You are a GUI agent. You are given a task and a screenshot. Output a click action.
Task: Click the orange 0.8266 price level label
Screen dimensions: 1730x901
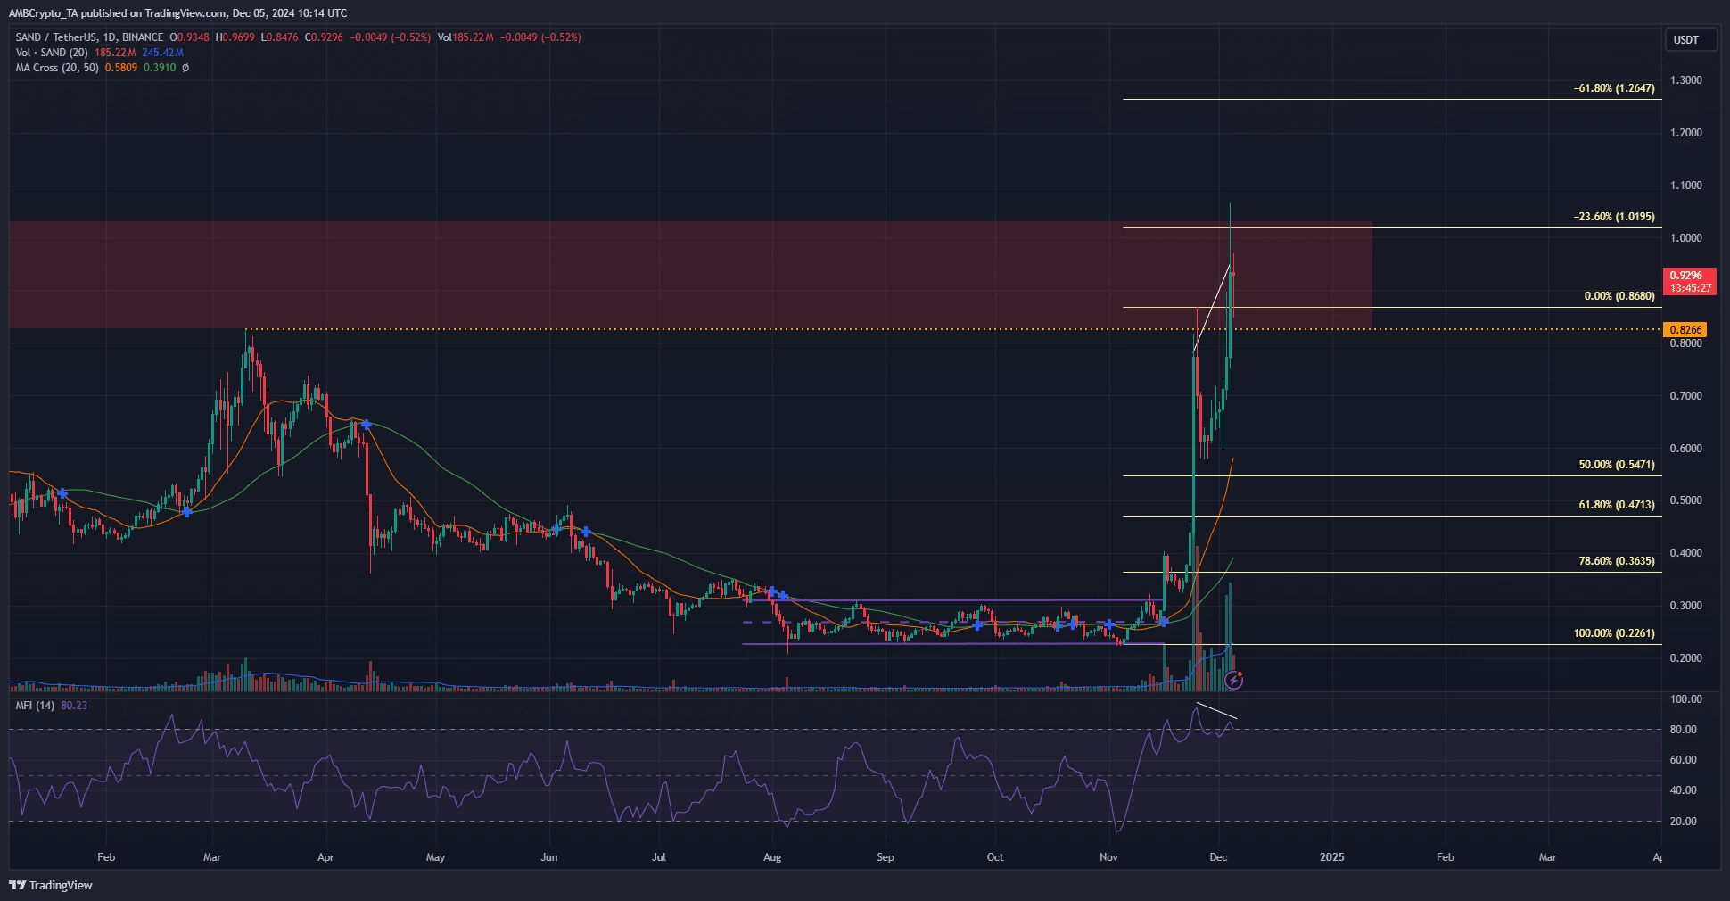(1685, 330)
